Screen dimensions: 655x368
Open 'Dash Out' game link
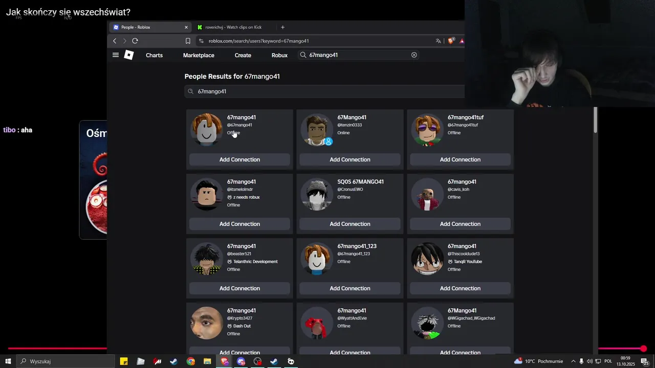[x=242, y=326]
